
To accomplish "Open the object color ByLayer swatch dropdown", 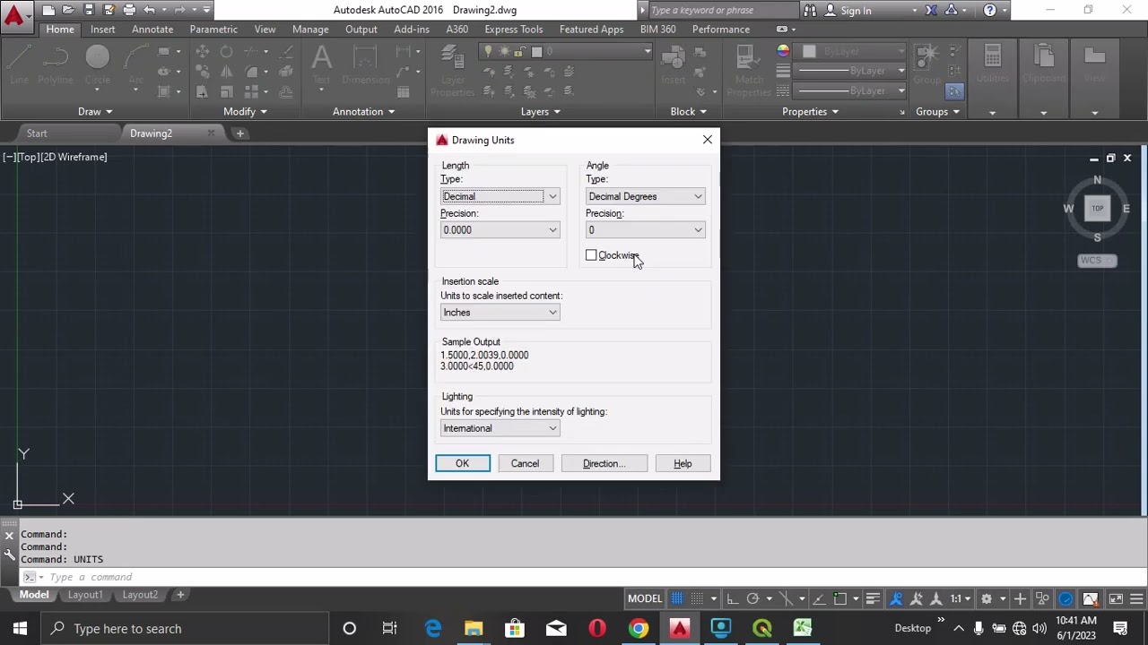I will pyautogui.click(x=848, y=51).
